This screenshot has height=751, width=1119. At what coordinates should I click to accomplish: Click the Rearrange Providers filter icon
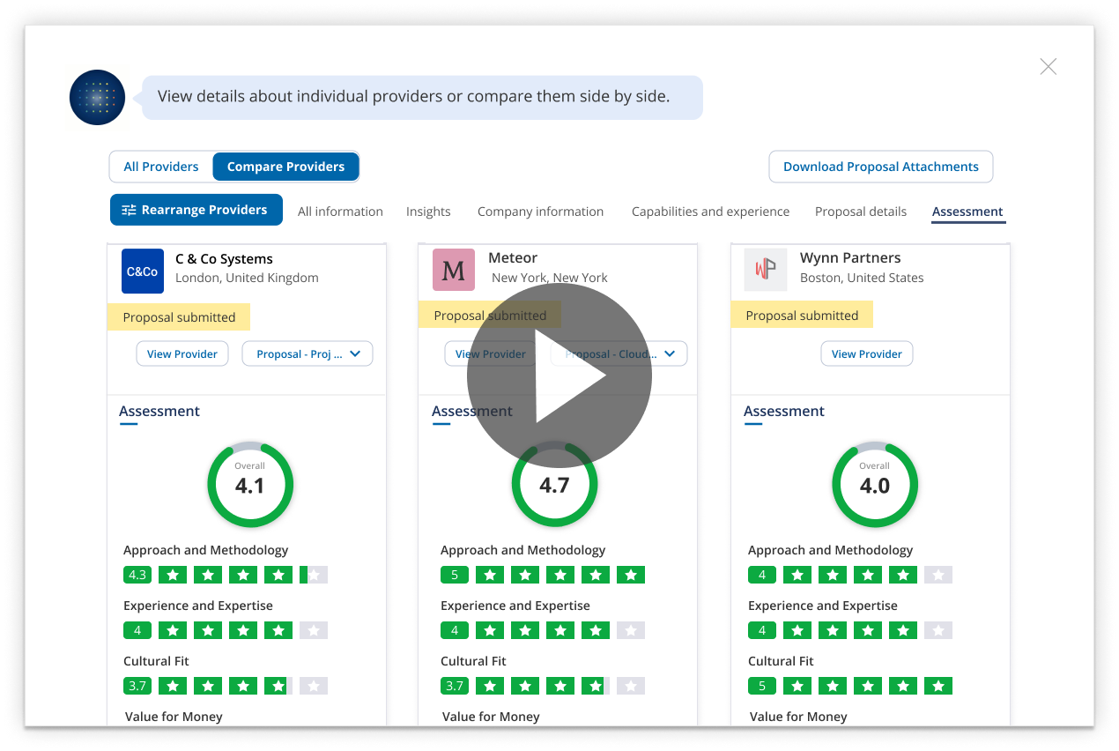click(129, 210)
